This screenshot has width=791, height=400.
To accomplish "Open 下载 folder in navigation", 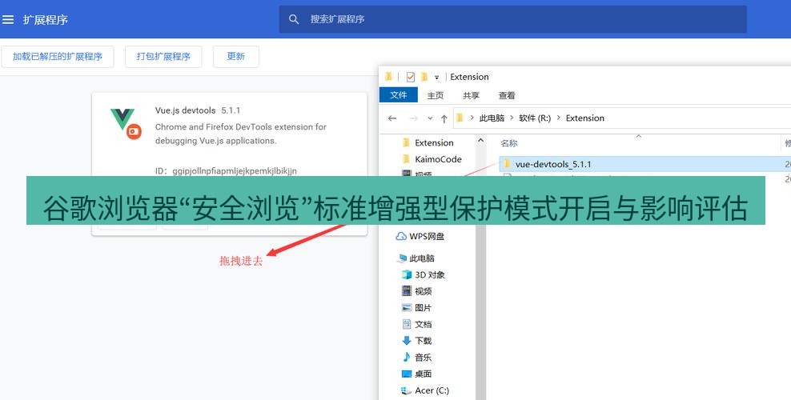I will (424, 341).
